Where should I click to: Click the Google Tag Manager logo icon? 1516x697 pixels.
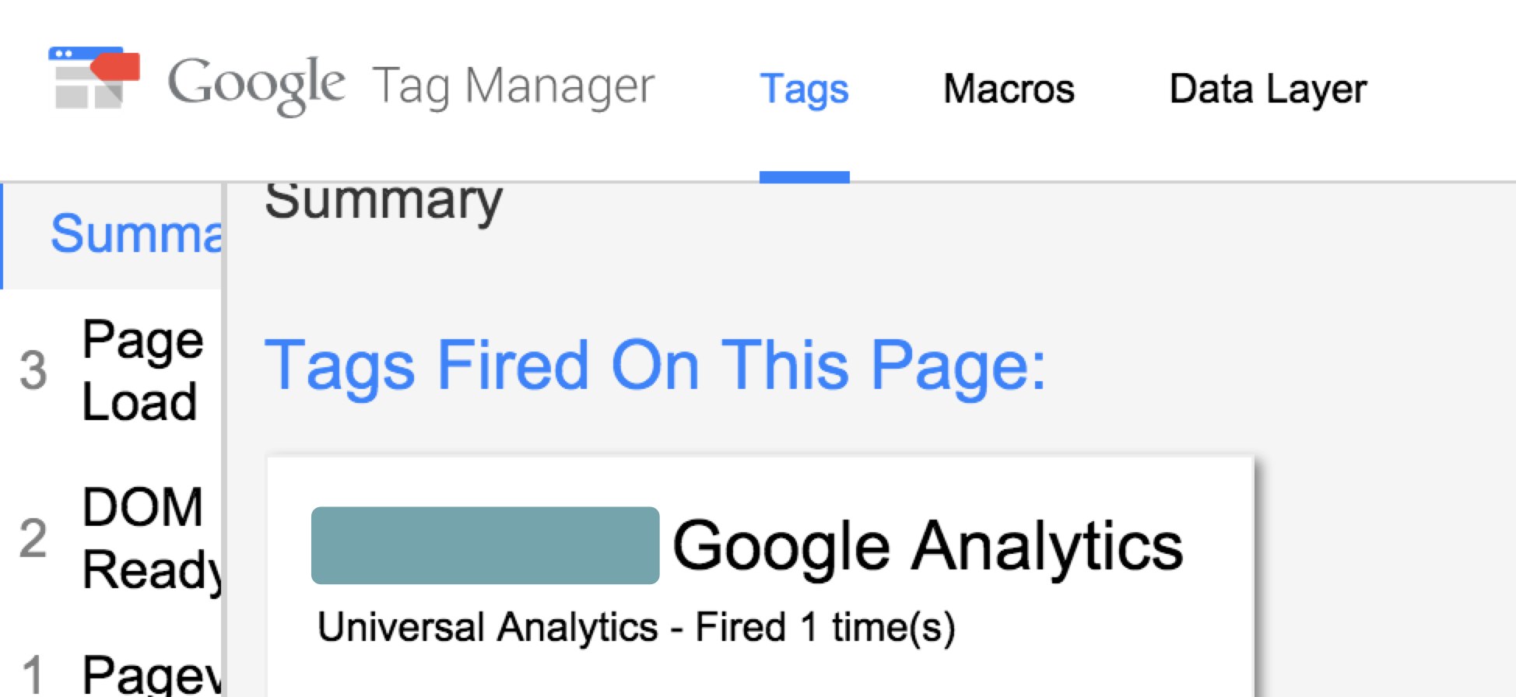click(x=94, y=78)
